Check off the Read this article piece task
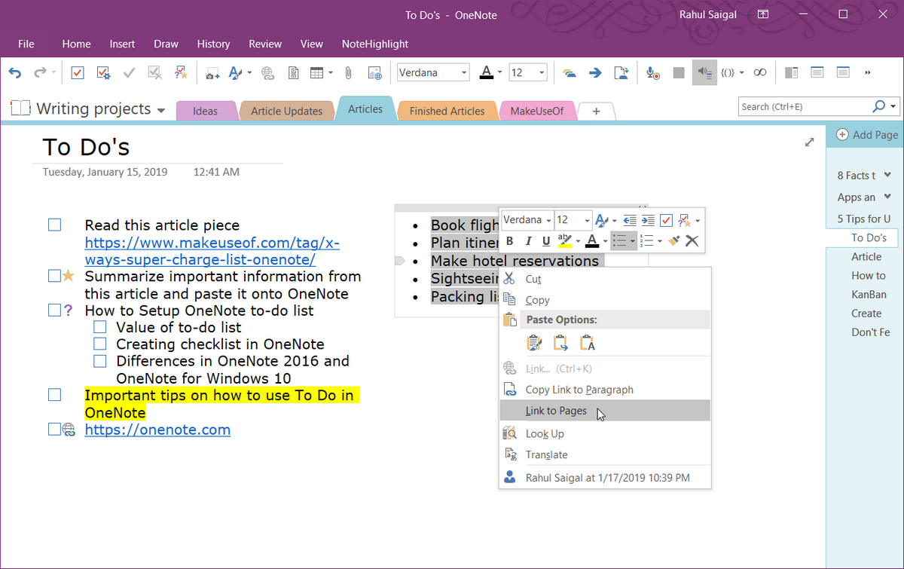 [x=53, y=224]
